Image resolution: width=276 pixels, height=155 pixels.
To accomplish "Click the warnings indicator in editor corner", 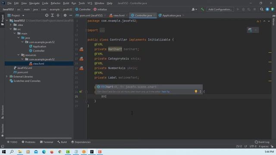I will click(x=259, y=21).
